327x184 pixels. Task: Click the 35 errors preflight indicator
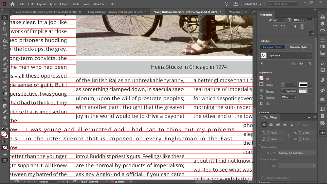(x=120, y=182)
